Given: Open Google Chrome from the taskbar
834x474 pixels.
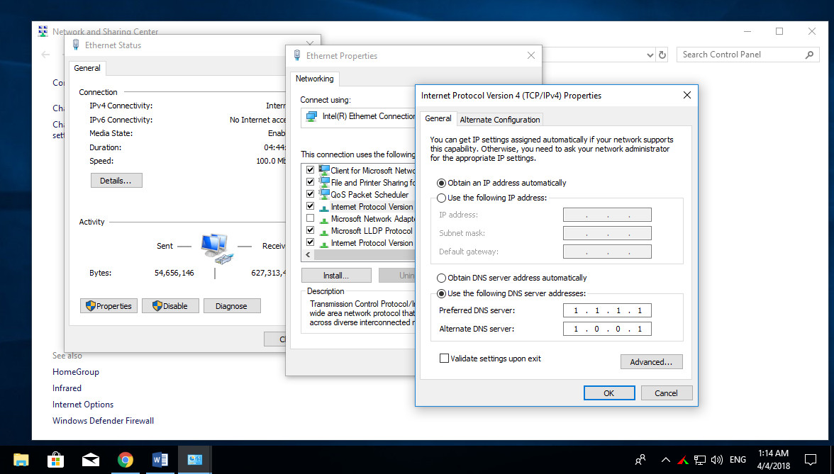Looking at the screenshot, I should click(126, 460).
